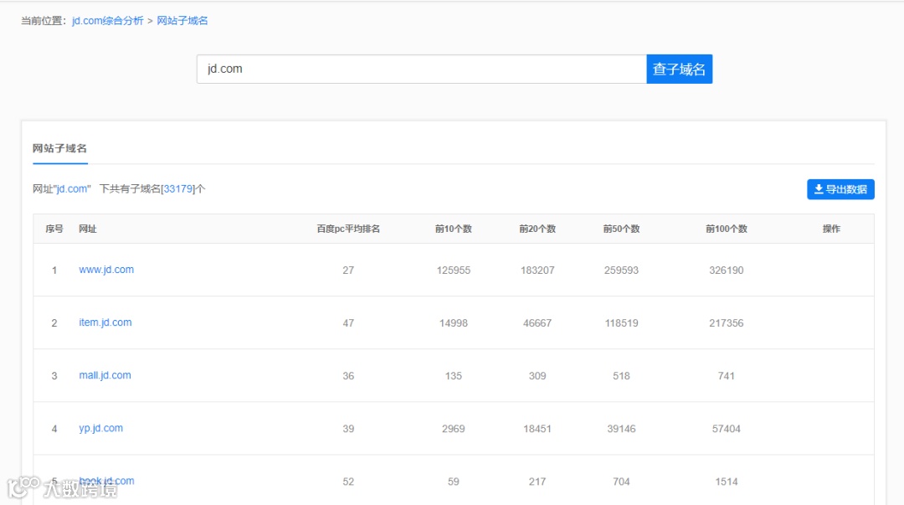This screenshot has width=904, height=505.
Task: Select value 46667 in the item.jd.com row
Action: pyautogui.click(x=537, y=323)
